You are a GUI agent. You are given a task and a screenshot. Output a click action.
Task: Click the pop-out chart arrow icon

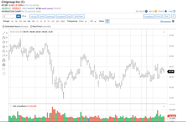[x=173, y=16]
